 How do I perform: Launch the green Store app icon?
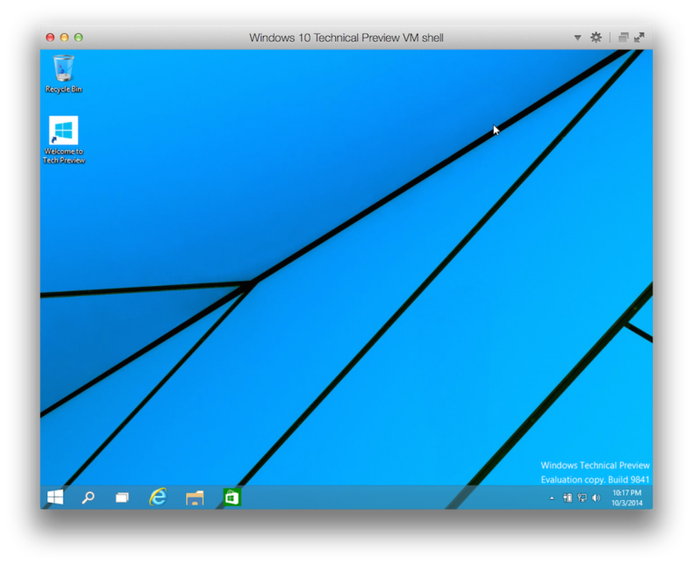(232, 497)
